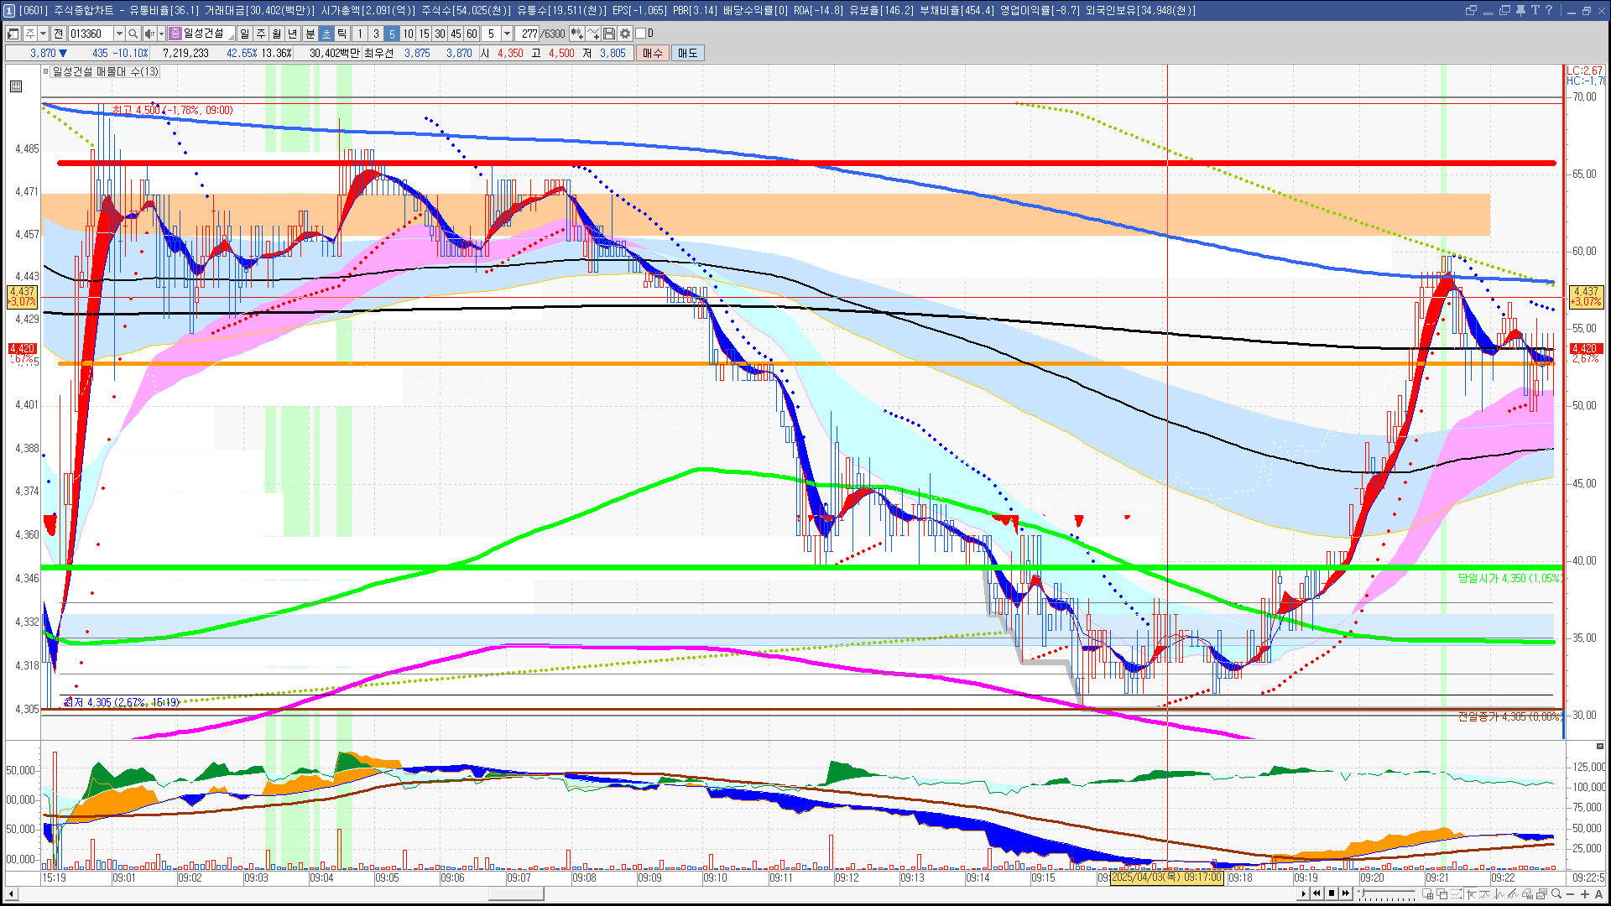Screen dimensions: 1611x906
Task: Click the data table grid icon at left
Action: (16, 86)
